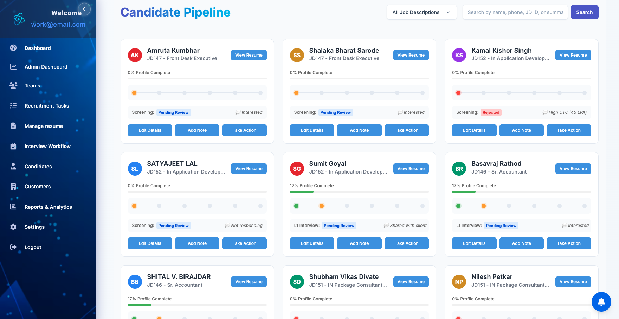Go to Reports & Analytics menu item

tap(48, 207)
